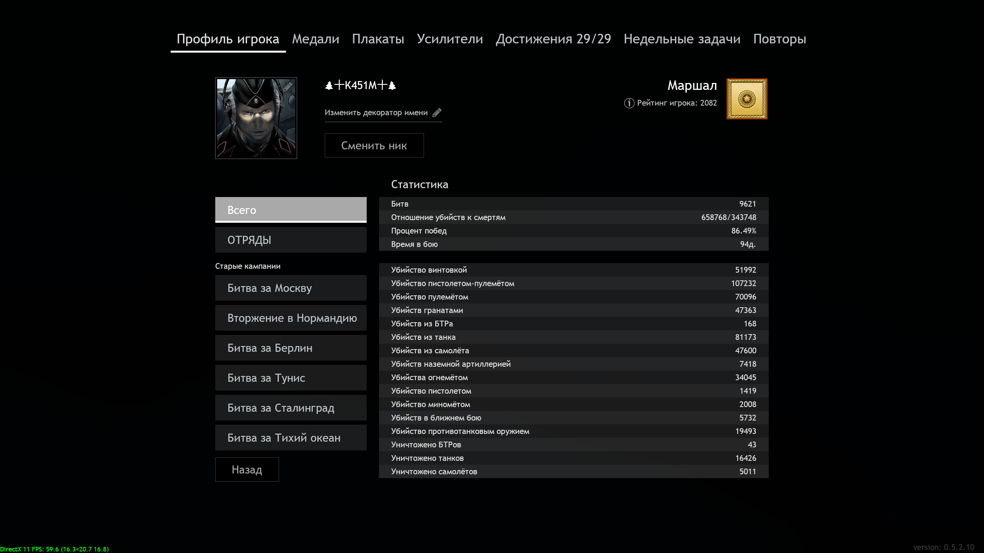Click edit pencil on avatar portrait

(x=288, y=86)
